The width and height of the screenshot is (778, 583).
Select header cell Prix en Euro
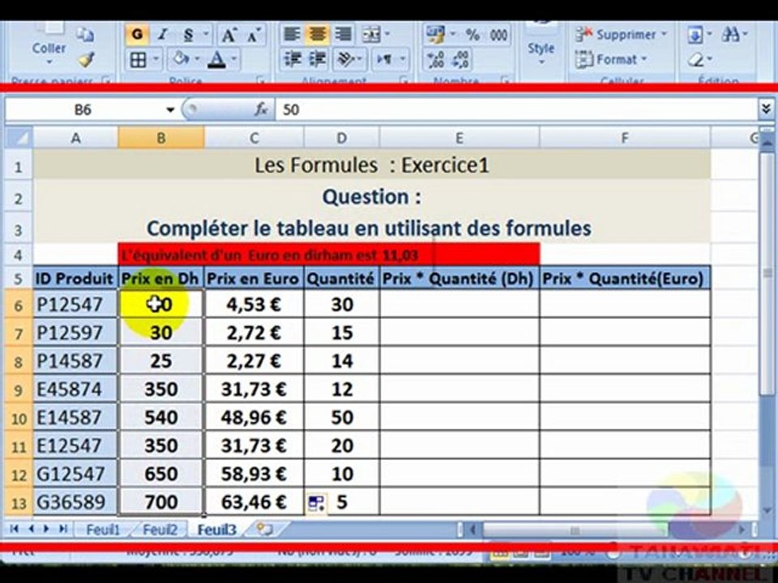(254, 279)
